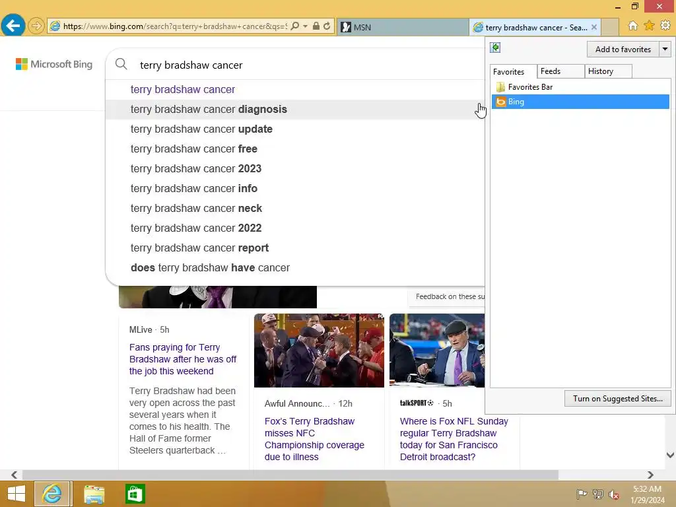Click the Home icon in the toolbar

pos(633,26)
